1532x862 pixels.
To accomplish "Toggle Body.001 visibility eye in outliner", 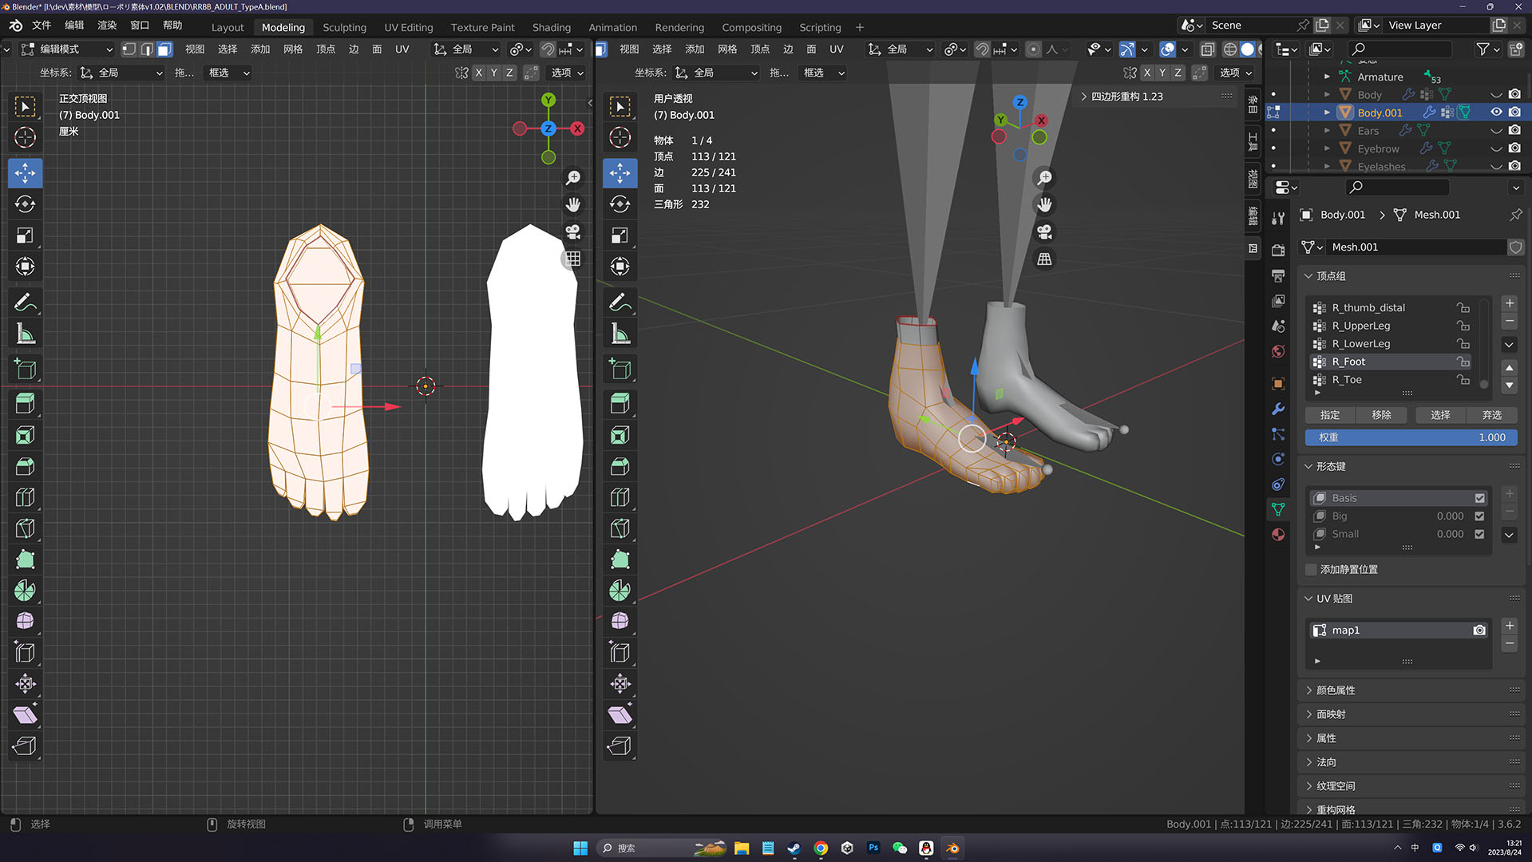I will click(x=1496, y=113).
